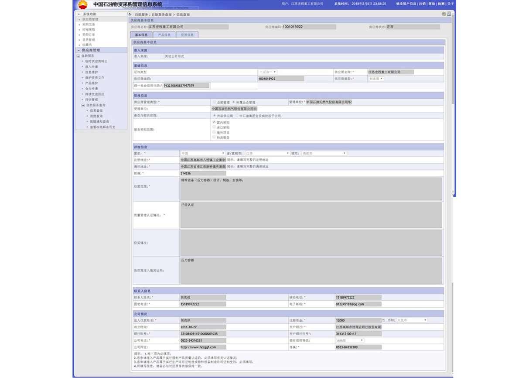Screen dimensions: 529x378
Task: Click the PetroChina logo icon
Action: coord(82,5)
